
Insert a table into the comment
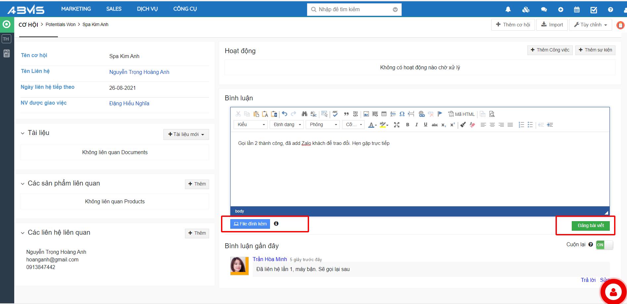coord(384,114)
